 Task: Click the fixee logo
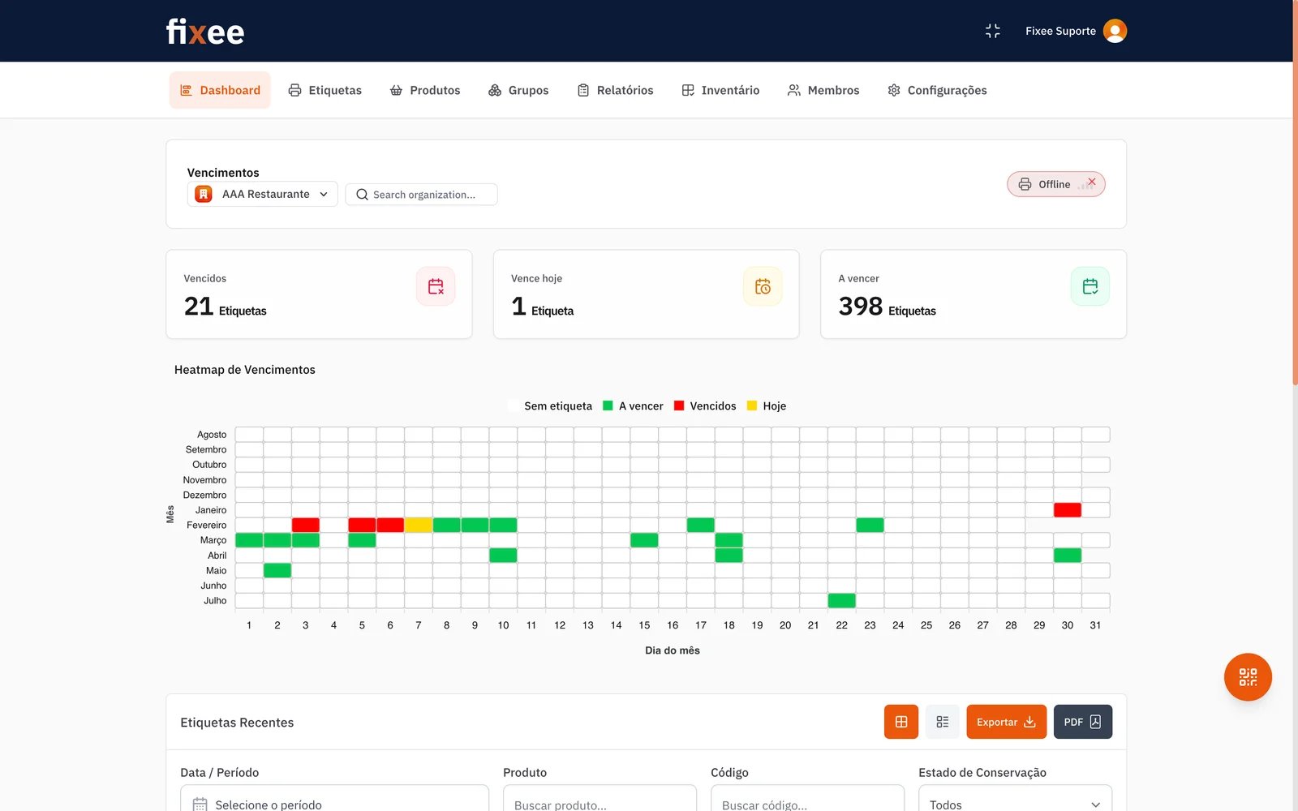pyautogui.click(x=204, y=32)
